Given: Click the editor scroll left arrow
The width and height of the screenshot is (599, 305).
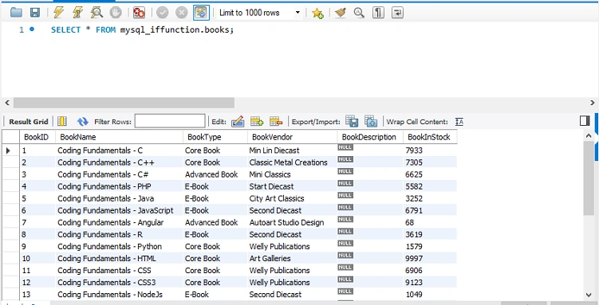Looking at the screenshot, I should [7, 103].
